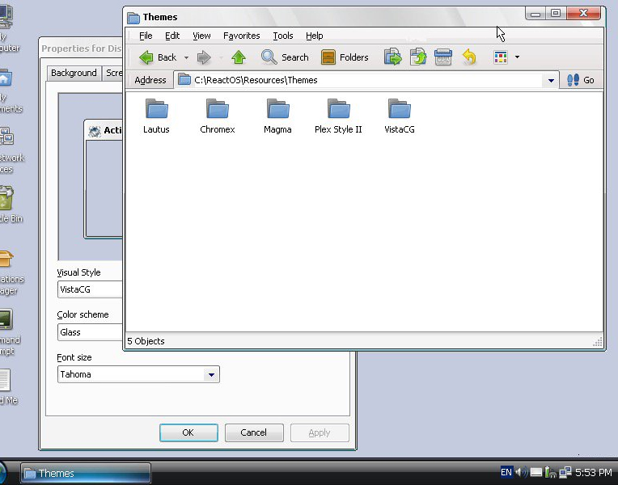Viewport: 618px width, 485px height.
Task: Click the Apply button
Action: click(320, 432)
